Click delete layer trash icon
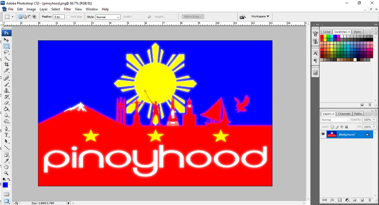Screen dimensions: 379x205 coord(370,200)
